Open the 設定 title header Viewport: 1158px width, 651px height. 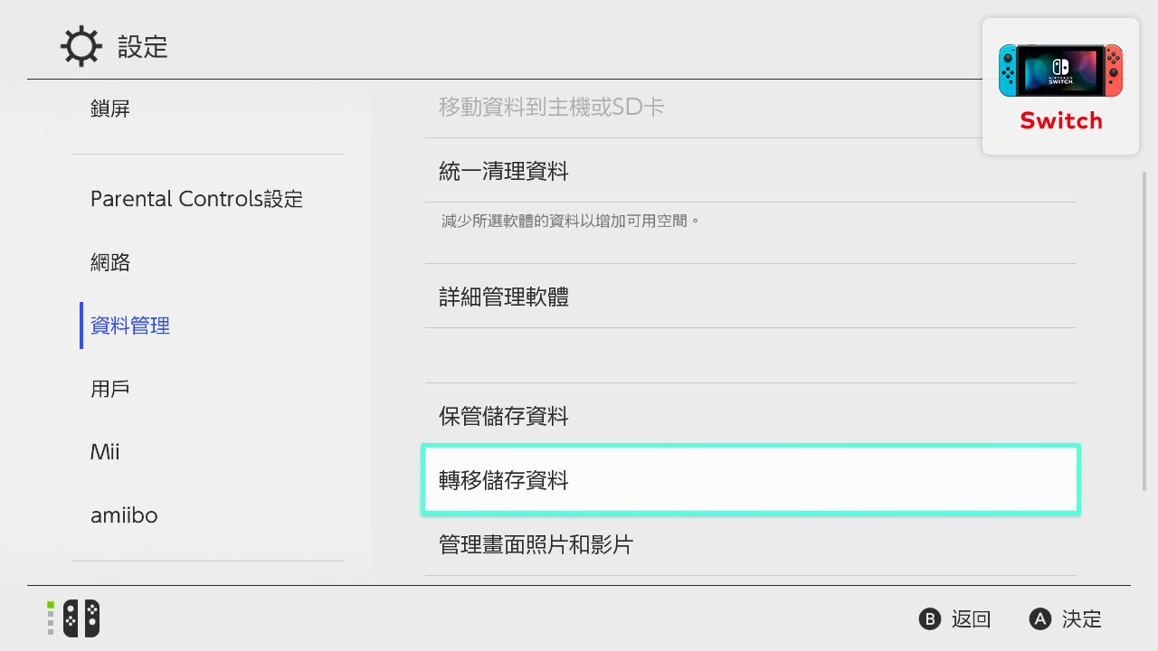tap(142, 48)
